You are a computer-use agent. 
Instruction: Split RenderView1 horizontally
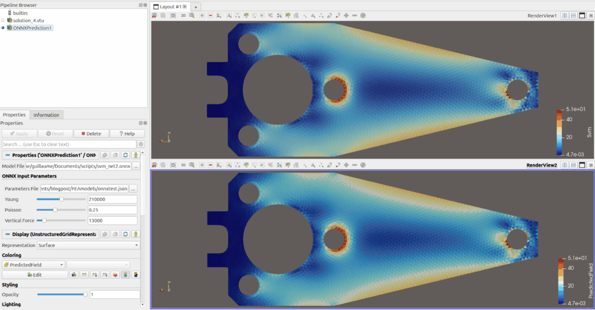tap(564, 16)
